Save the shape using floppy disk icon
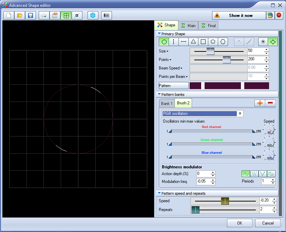 click(31, 16)
